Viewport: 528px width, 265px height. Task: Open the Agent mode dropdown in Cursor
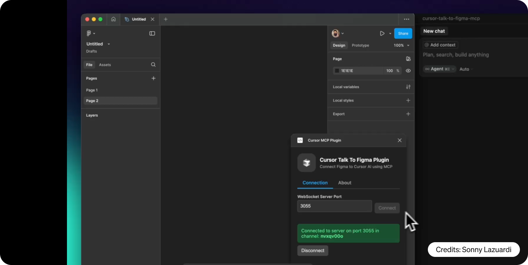(440, 69)
